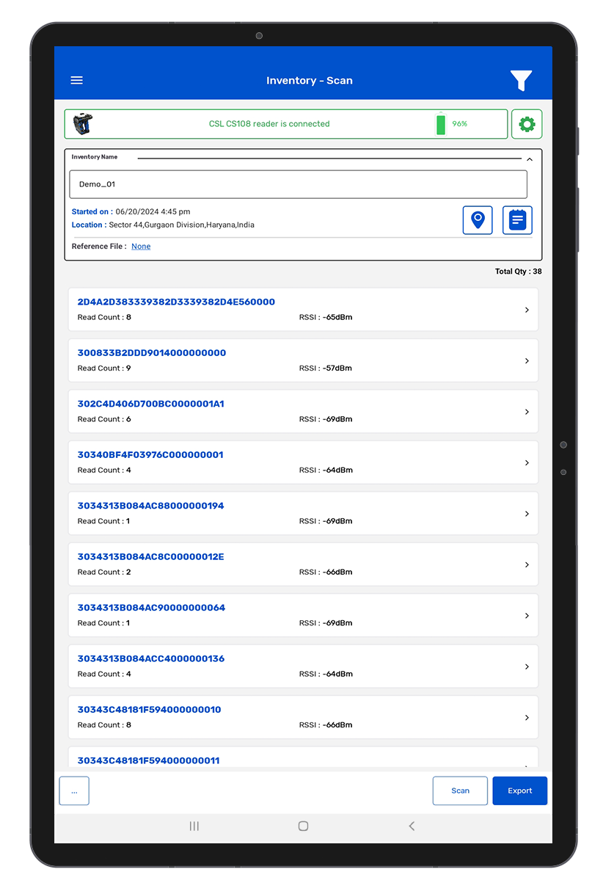Open Android recent apps button

point(194,826)
